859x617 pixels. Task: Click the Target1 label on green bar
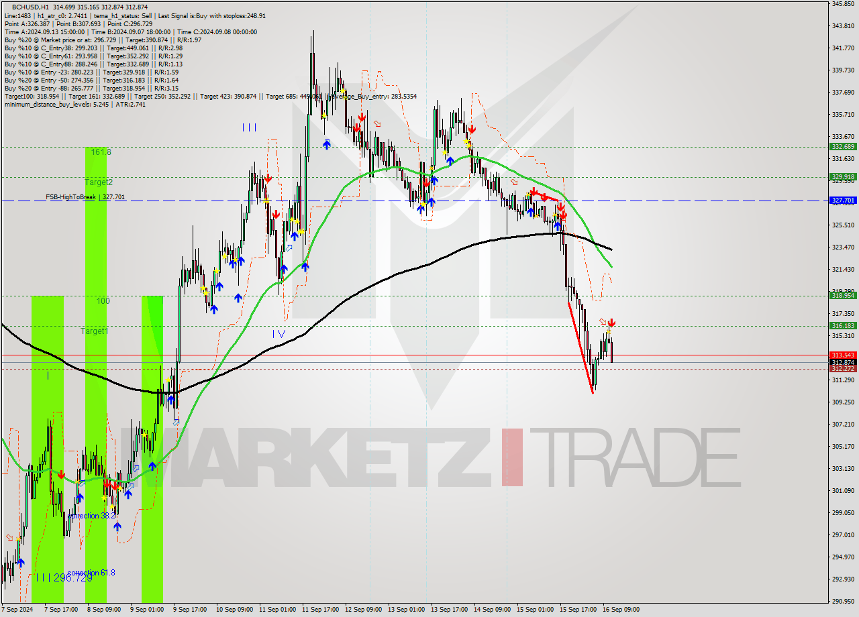tap(95, 331)
